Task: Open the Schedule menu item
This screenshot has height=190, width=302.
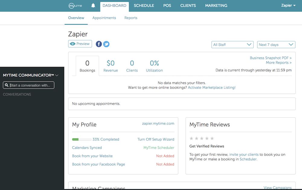Action: [144, 5]
